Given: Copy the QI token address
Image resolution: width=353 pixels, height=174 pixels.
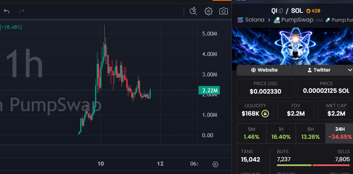Looking at the screenshot, I should [281, 11].
